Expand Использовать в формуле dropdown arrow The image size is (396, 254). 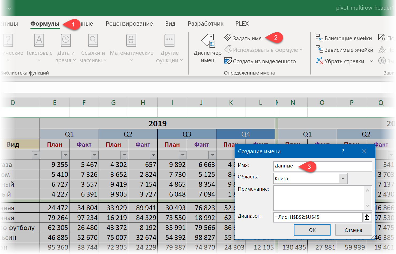pos(301,50)
